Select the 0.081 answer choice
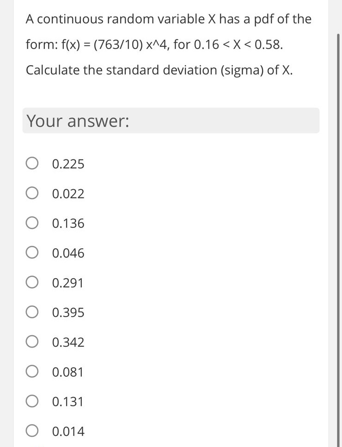Screen dimensions: 342x447 click(32, 371)
